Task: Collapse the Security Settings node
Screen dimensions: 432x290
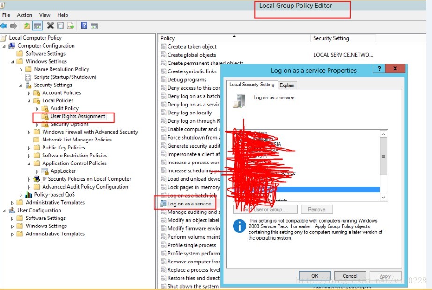Action: click(21, 85)
